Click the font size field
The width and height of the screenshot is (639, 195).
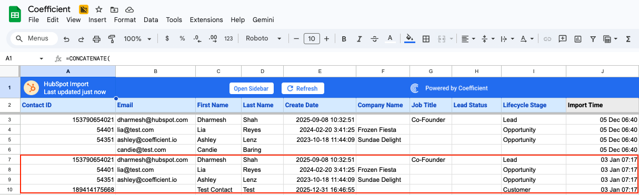coord(312,39)
